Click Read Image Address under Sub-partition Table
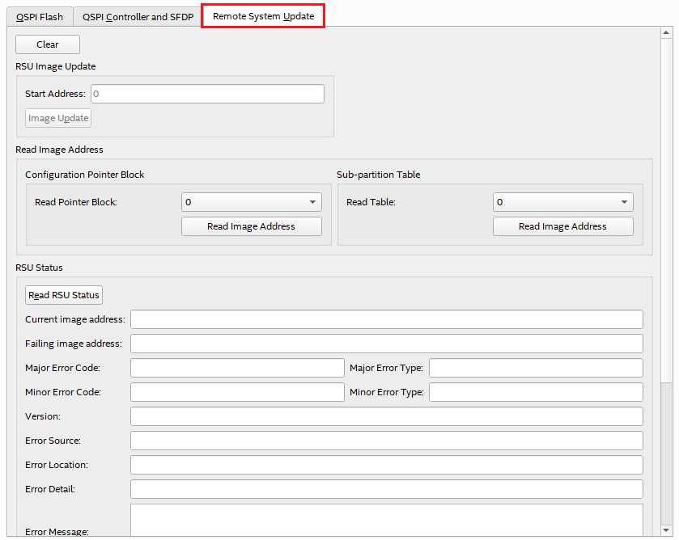 [562, 226]
